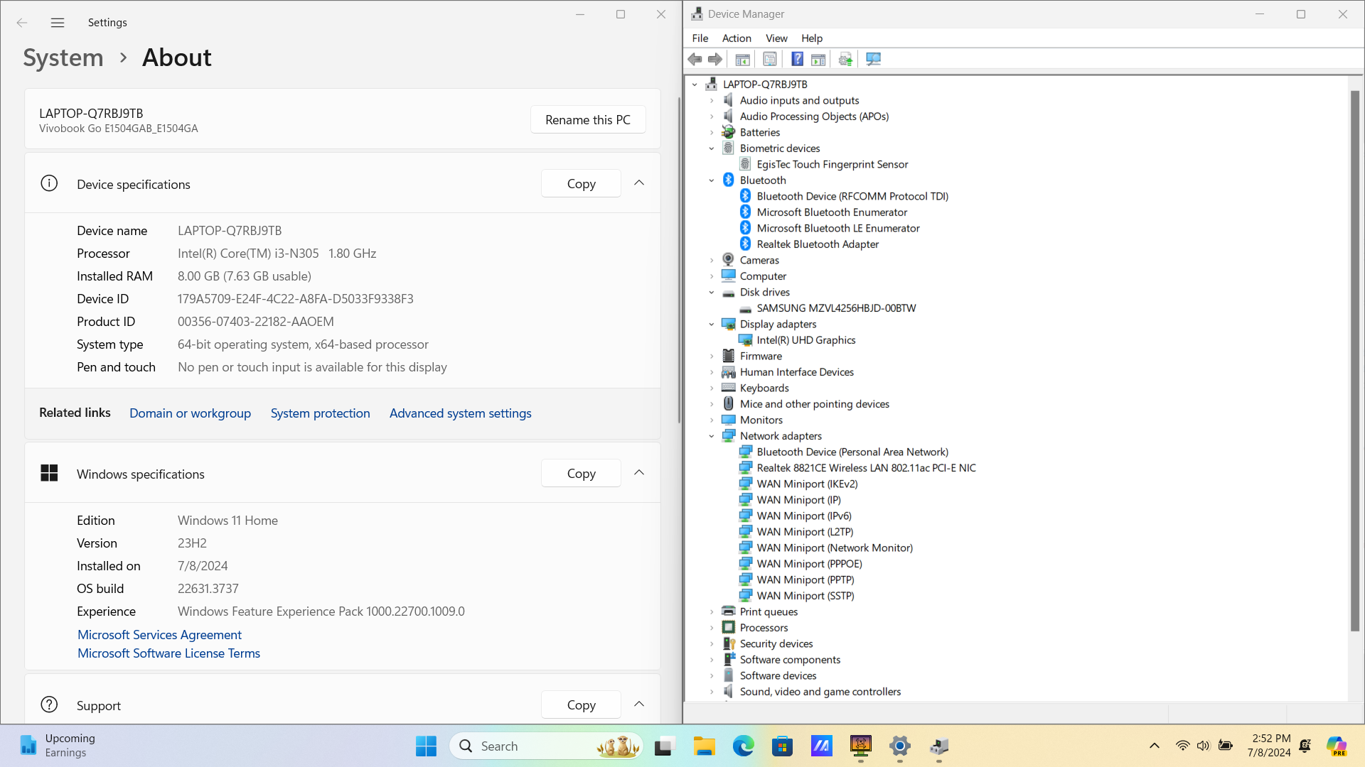Select Microsoft Bluetooth LE Enumerator
This screenshot has width=1365, height=767.
pyautogui.click(x=838, y=228)
